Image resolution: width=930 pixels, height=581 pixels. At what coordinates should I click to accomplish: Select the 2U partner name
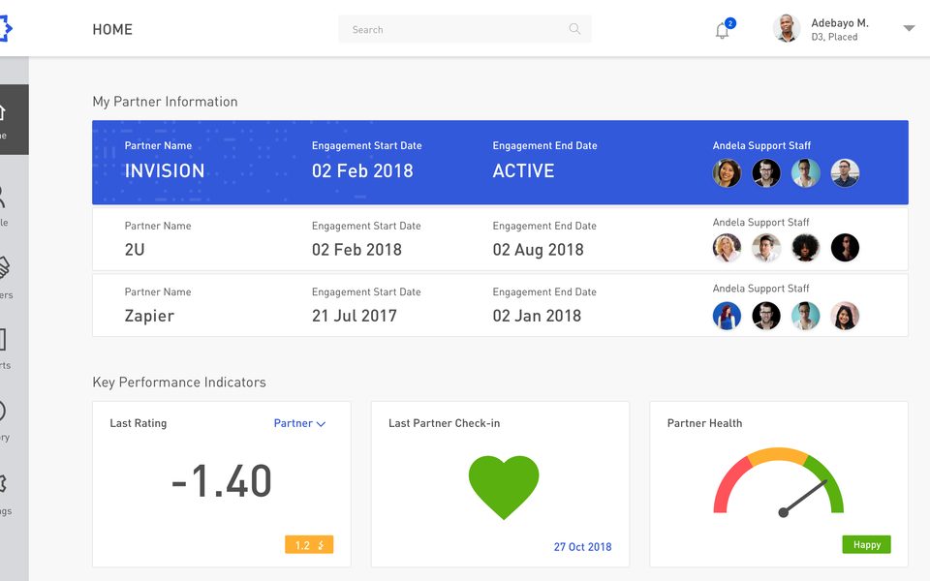point(135,250)
